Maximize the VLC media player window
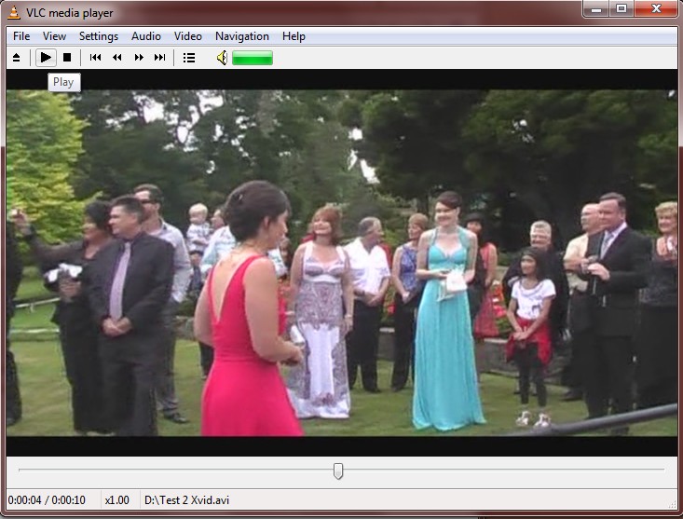Image resolution: width=683 pixels, height=519 pixels. 622,8
